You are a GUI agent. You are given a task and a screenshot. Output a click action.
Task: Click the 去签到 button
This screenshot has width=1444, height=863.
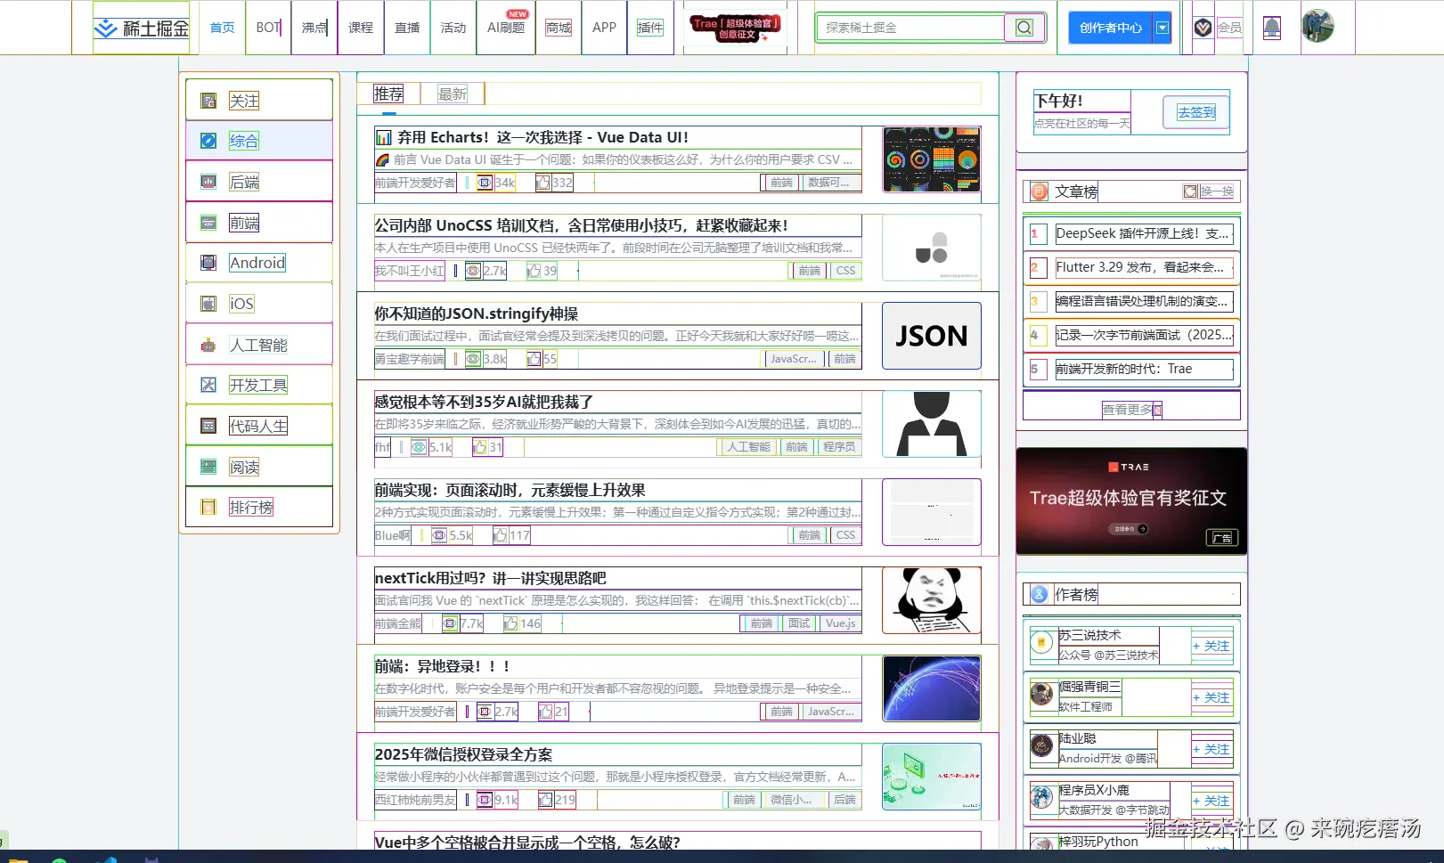tap(1196, 112)
